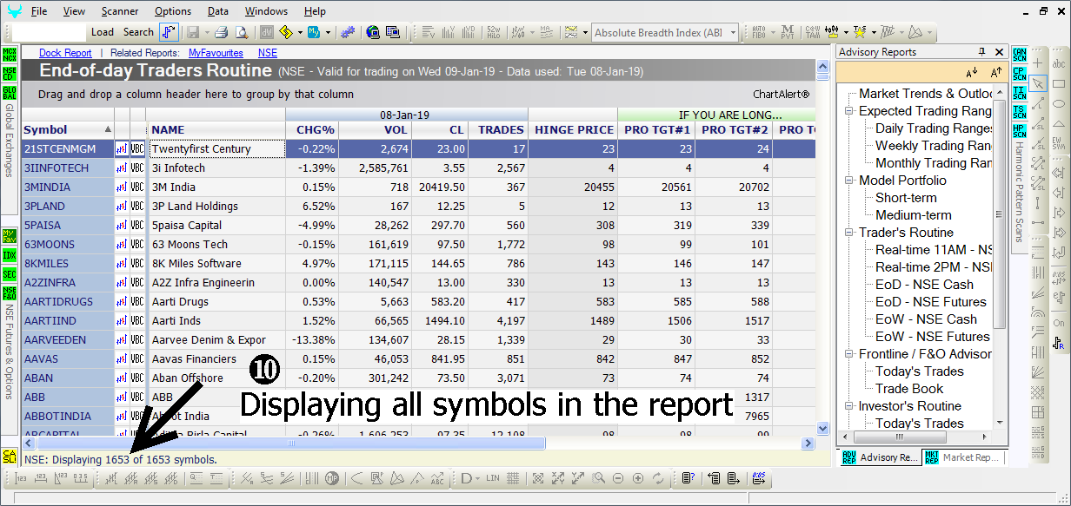
Task: Sort the table by the Symbol column header
Action: pos(68,130)
